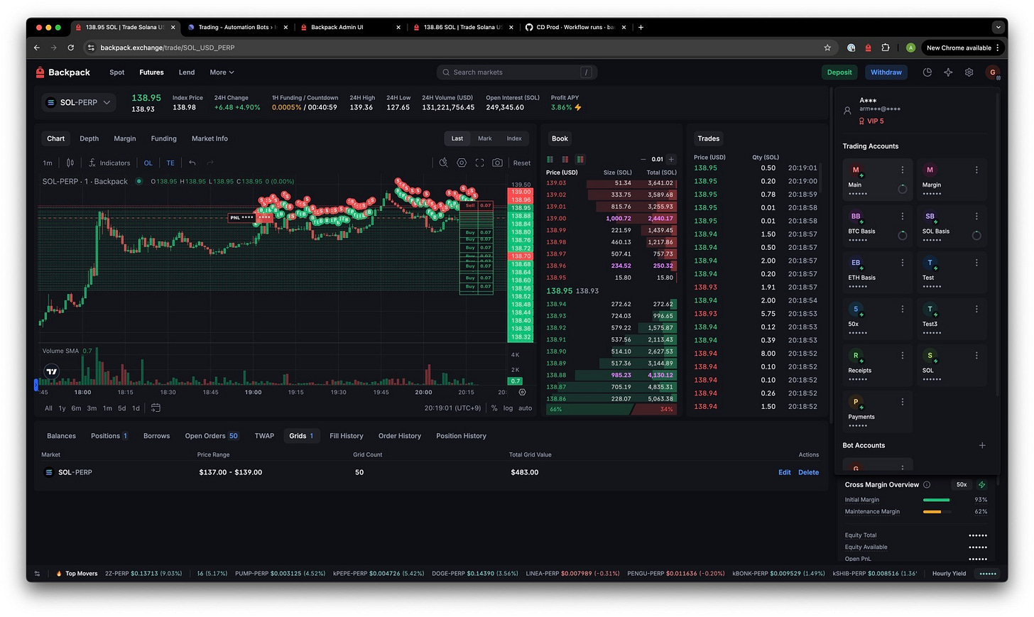Open options menu for Main account
The height and width of the screenshot is (617, 1034).
tap(903, 170)
